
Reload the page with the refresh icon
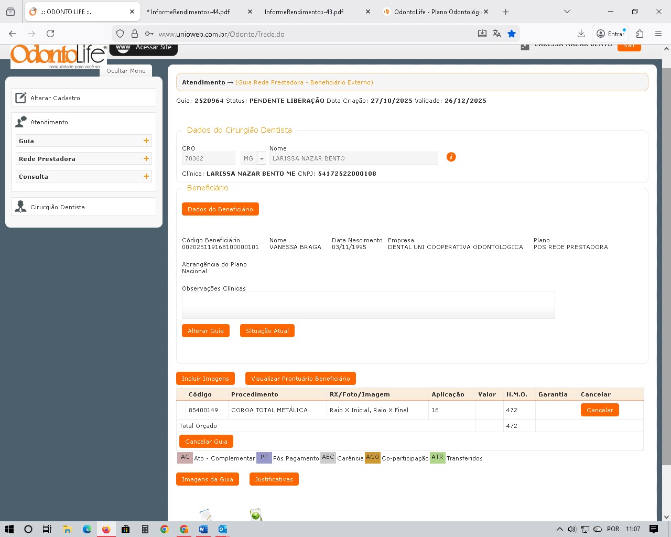click(50, 34)
